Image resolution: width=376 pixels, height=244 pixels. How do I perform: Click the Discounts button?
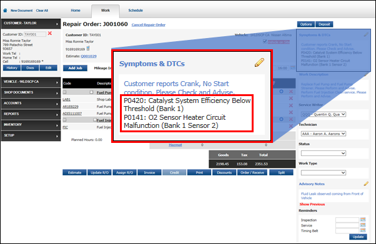click(x=224, y=173)
